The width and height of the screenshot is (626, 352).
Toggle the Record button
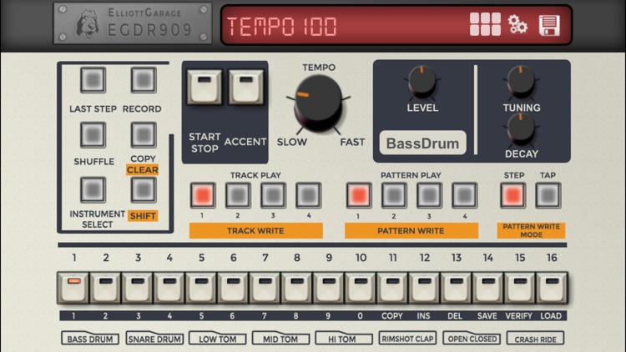(144, 80)
